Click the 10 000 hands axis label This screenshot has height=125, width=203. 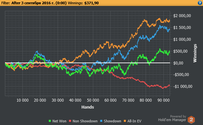[22, 100]
